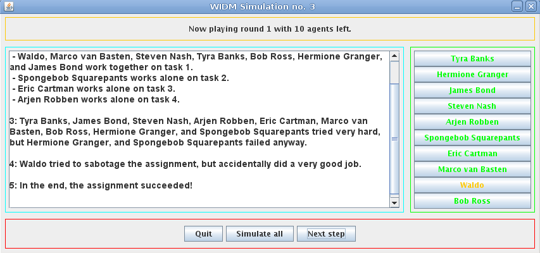Select the orange Waldo agent button

[x=472, y=185]
